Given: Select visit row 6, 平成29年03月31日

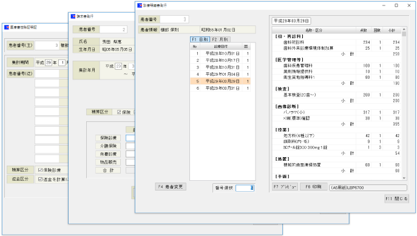Looking at the screenshot, I should 220,88.
